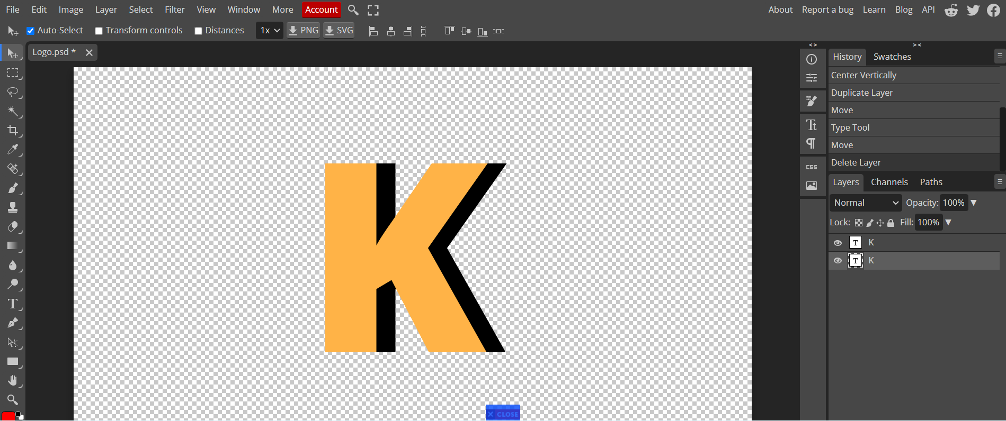Select the Dodge tool

point(13,285)
